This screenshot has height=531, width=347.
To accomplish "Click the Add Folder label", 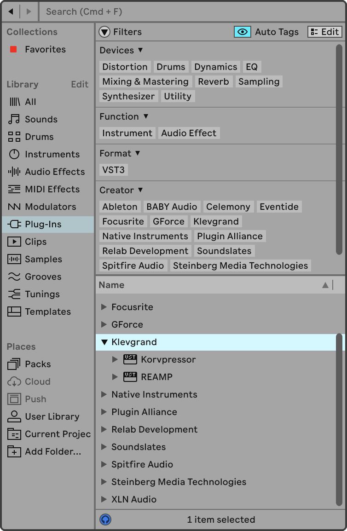I will [x=53, y=452].
